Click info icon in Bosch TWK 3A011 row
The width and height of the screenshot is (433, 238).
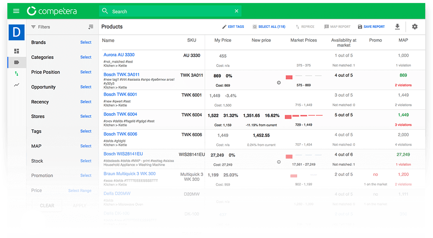pyautogui.click(x=279, y=82)
